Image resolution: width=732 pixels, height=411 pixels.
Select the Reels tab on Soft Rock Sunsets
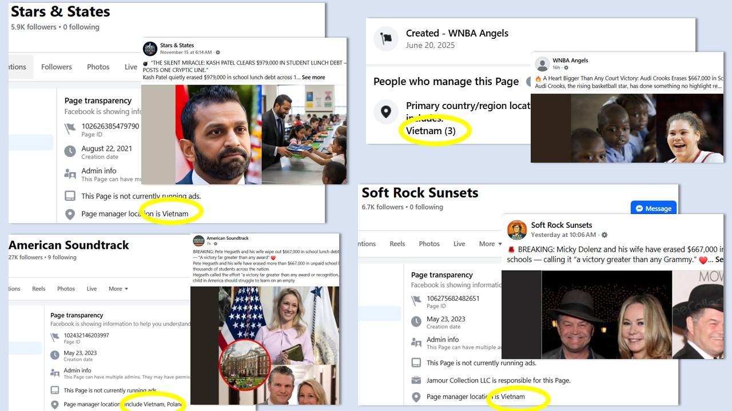pyautogui.click(x=397, y=244)
